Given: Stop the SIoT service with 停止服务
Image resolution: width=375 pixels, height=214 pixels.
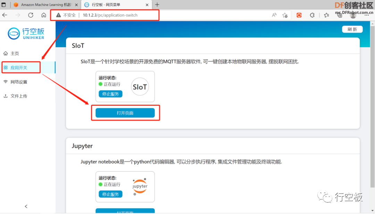Looking at the screenshot, I should [x=110, y=94].
